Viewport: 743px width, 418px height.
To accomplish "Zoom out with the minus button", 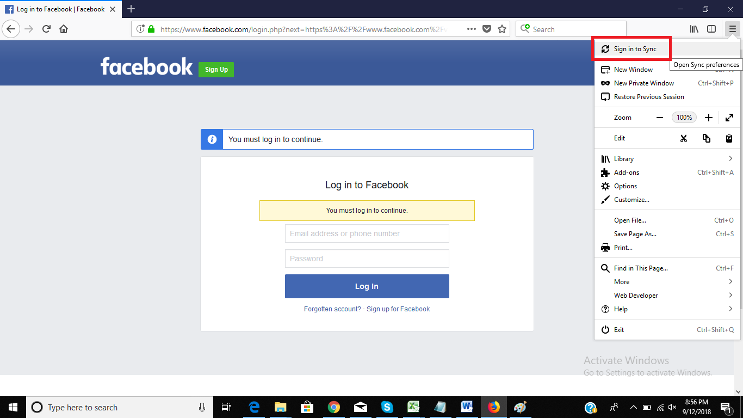I will (x=660, y=118).
